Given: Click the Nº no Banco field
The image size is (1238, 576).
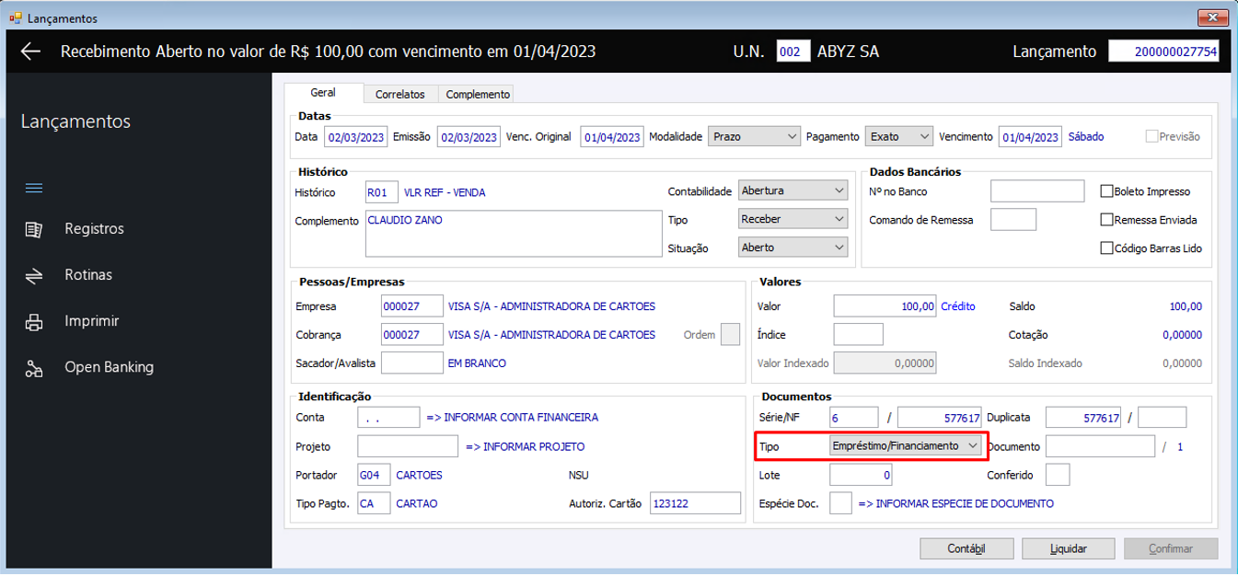Looking at the screenshot, I should 1037,191.
